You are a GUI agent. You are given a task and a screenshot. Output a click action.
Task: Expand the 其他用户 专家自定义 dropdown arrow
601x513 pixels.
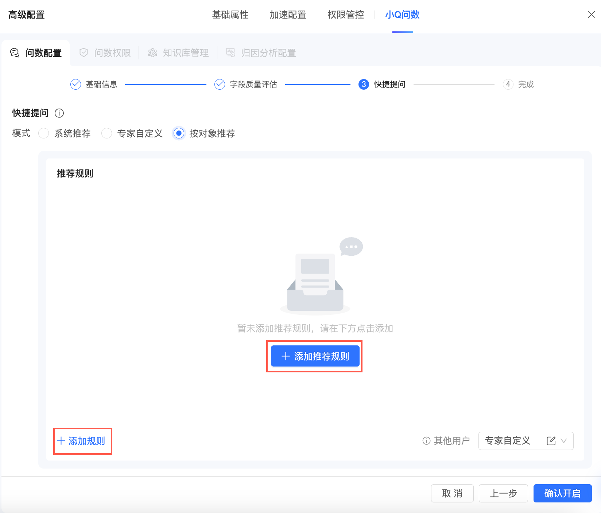pyautogui.click(x=564, y=441)
